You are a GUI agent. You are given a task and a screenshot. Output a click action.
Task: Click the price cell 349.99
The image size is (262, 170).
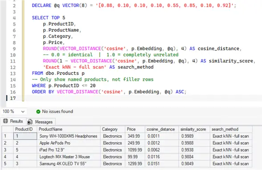coord(135,136)
